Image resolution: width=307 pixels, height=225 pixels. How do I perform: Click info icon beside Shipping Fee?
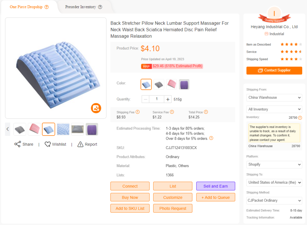[138, 112]
